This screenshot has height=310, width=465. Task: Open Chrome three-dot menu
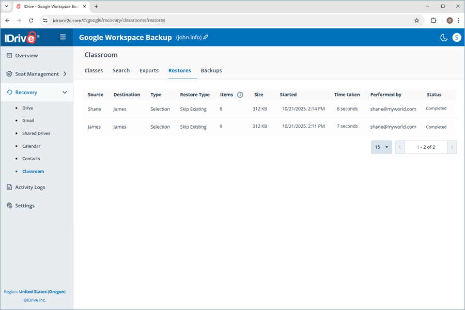(x=458, y=20)
